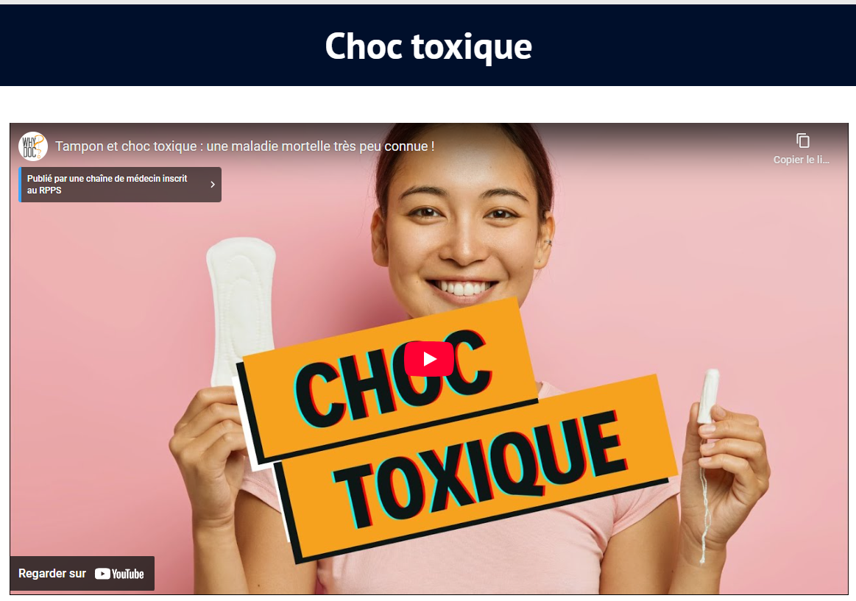Click the tampon held in the hand

(x=709, y=396)
